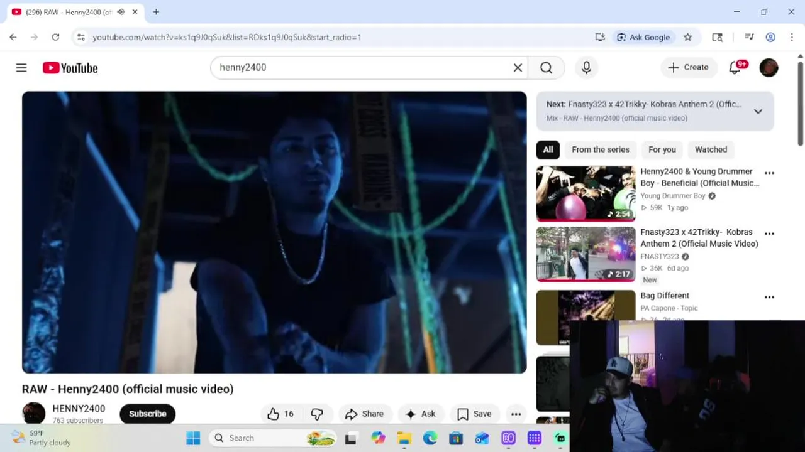
Task: Click Ask Google in the address bar
Action: (643, 37)
